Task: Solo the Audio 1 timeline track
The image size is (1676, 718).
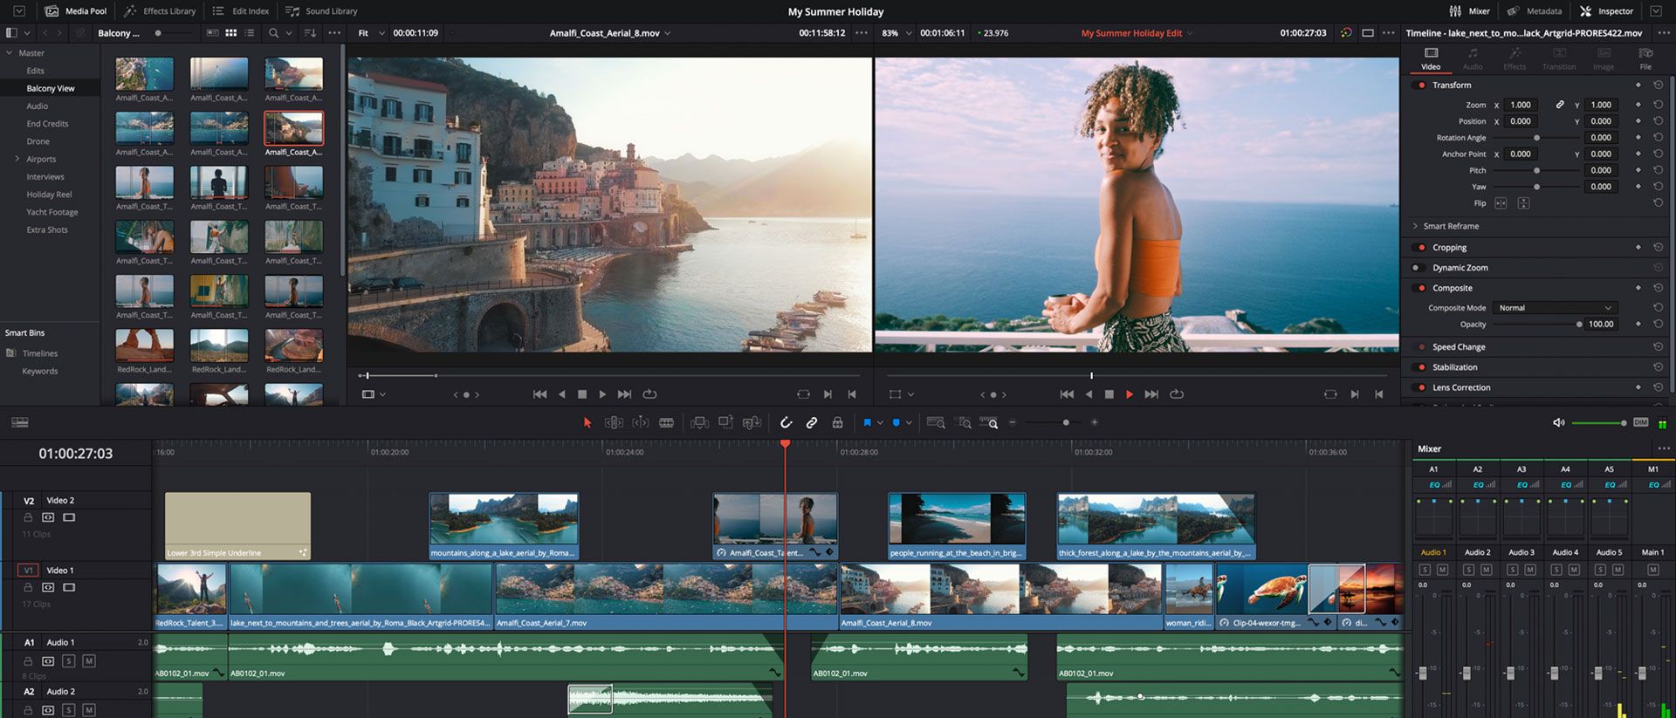Action: [69, 661]
